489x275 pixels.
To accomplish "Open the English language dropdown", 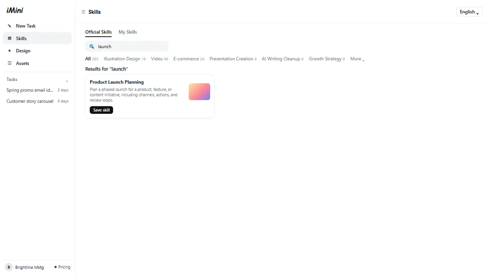I will pyautogui.click(x=469, y=12).
